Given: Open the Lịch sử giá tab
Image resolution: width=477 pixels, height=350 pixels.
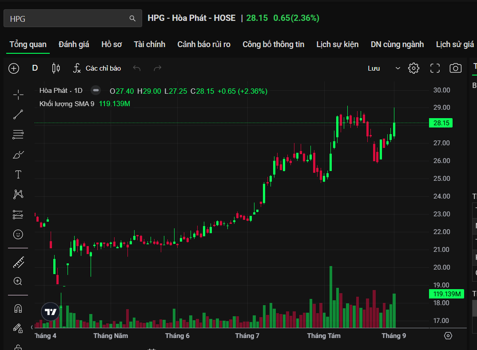Looking at the screenshot, I should [x=455, y=44].
